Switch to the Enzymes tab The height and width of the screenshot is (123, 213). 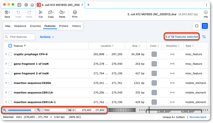(35, 26)
